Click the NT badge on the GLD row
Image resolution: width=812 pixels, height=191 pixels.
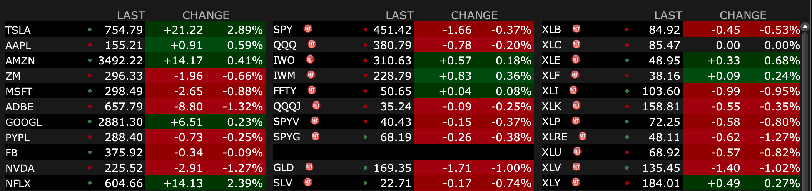309,167
